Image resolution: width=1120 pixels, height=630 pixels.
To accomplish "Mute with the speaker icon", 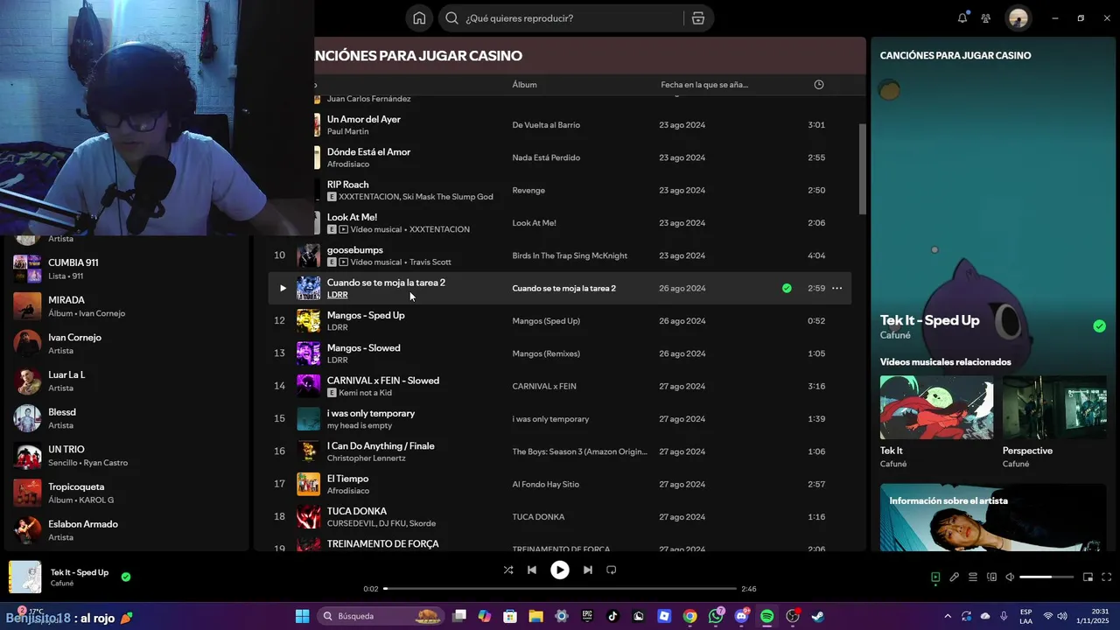I will [1010, 577].
